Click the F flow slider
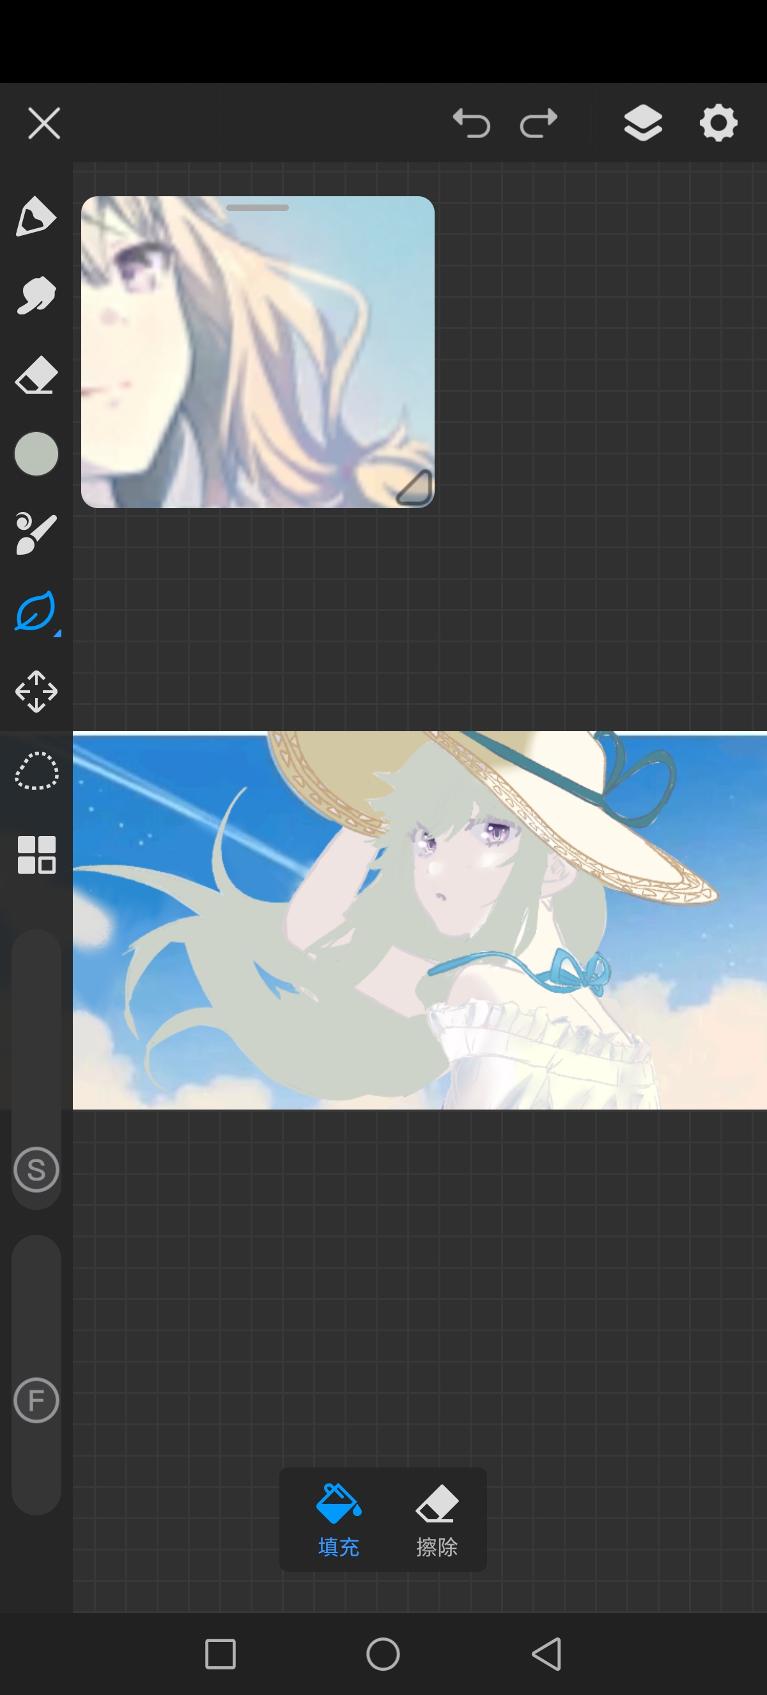Viewport: 767px width, 1695px height. (x=36, y=1400)
